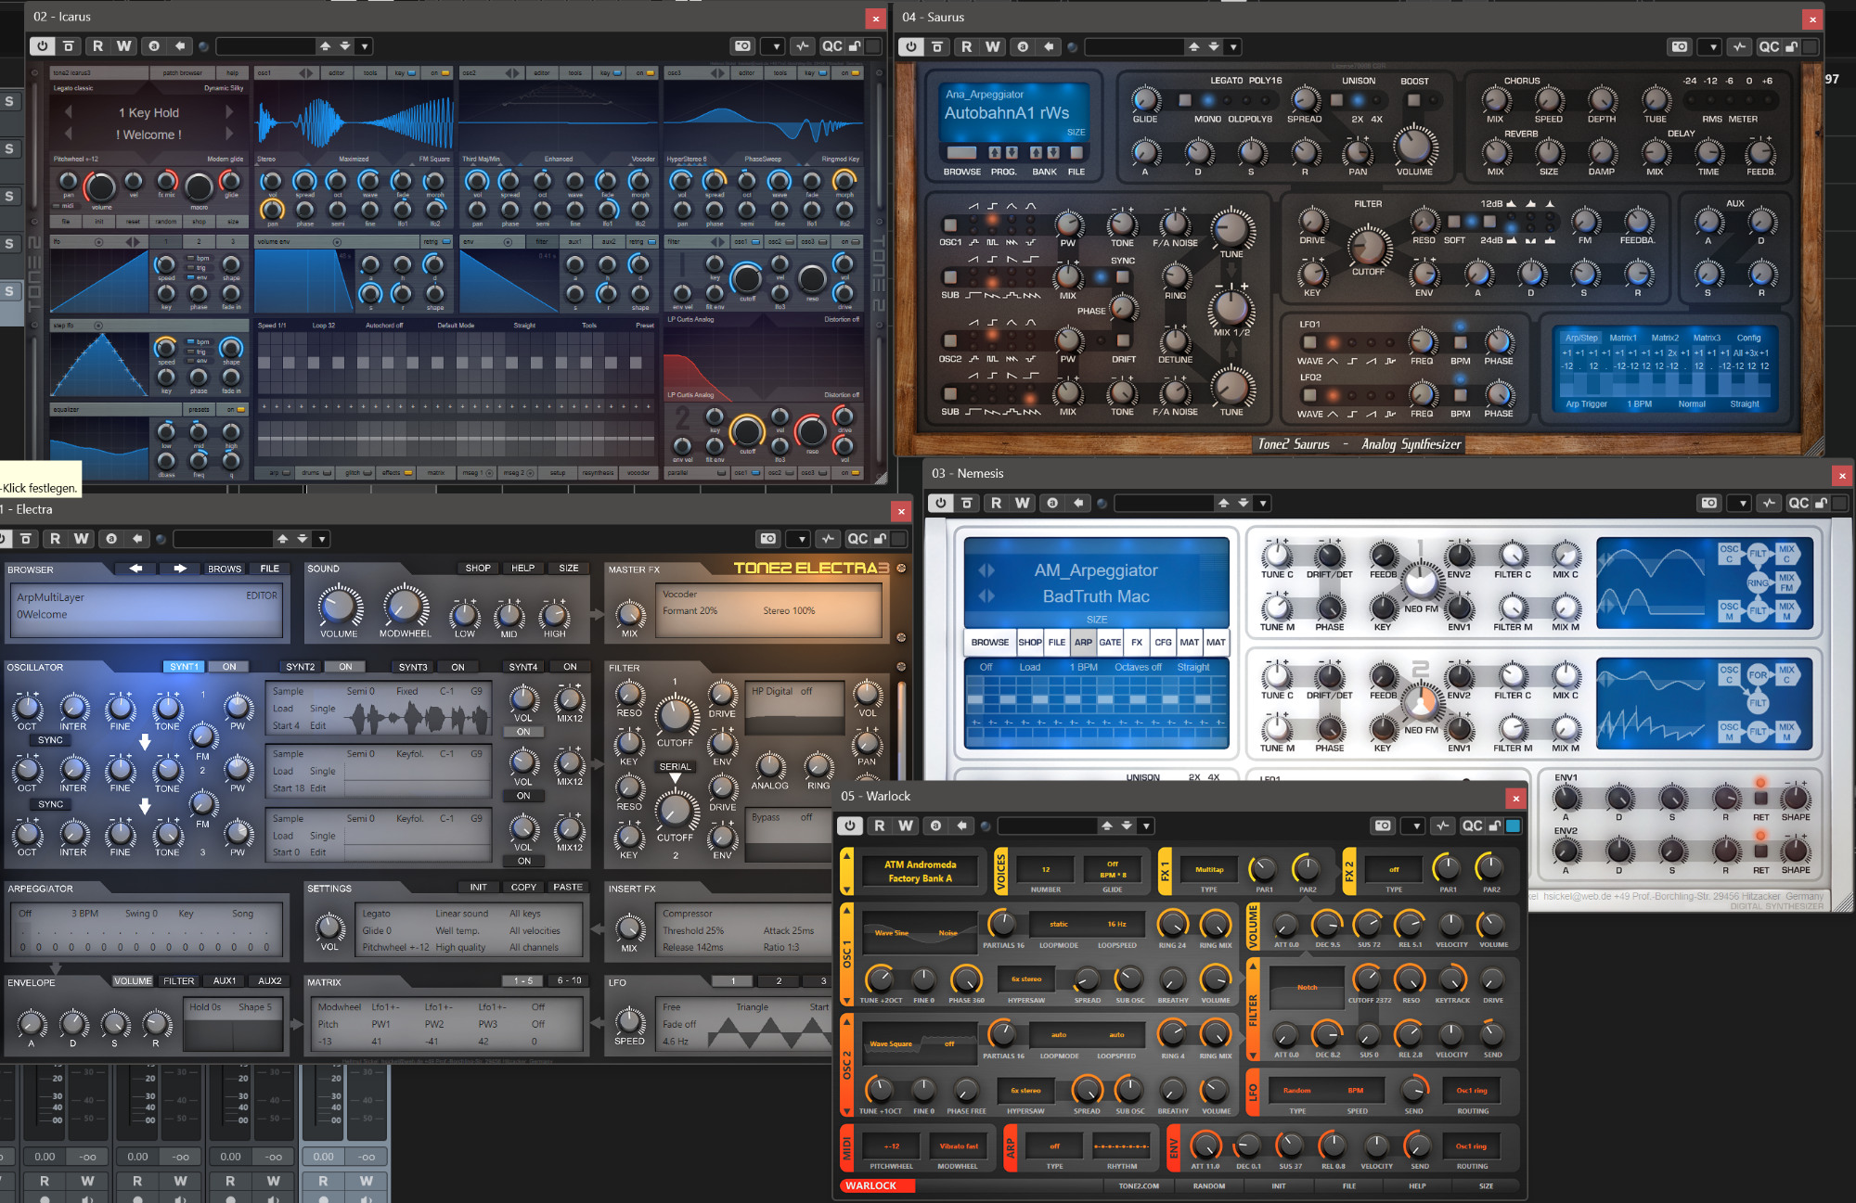Switch to ARP tab in Nemesis
The height and width of the screenshot is (1203, 1856).
[1083, 642]
